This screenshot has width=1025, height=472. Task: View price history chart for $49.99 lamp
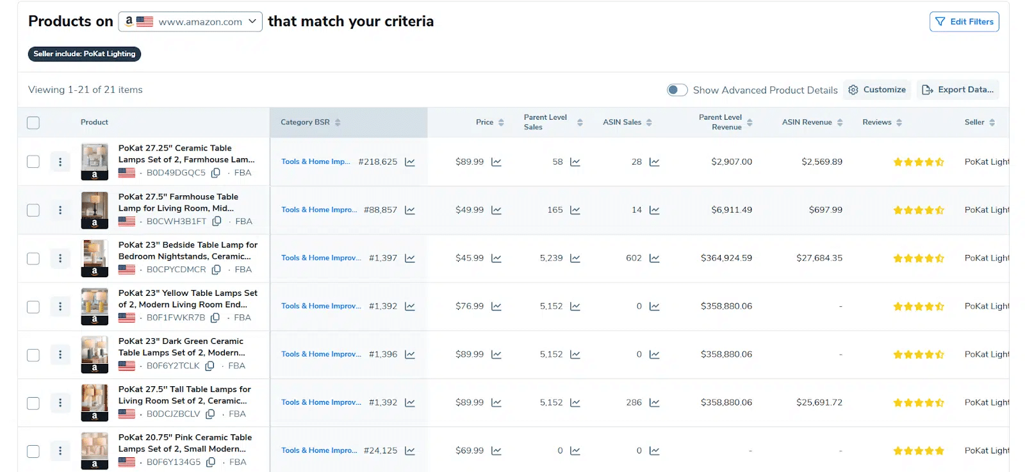(x=496, y=210)
